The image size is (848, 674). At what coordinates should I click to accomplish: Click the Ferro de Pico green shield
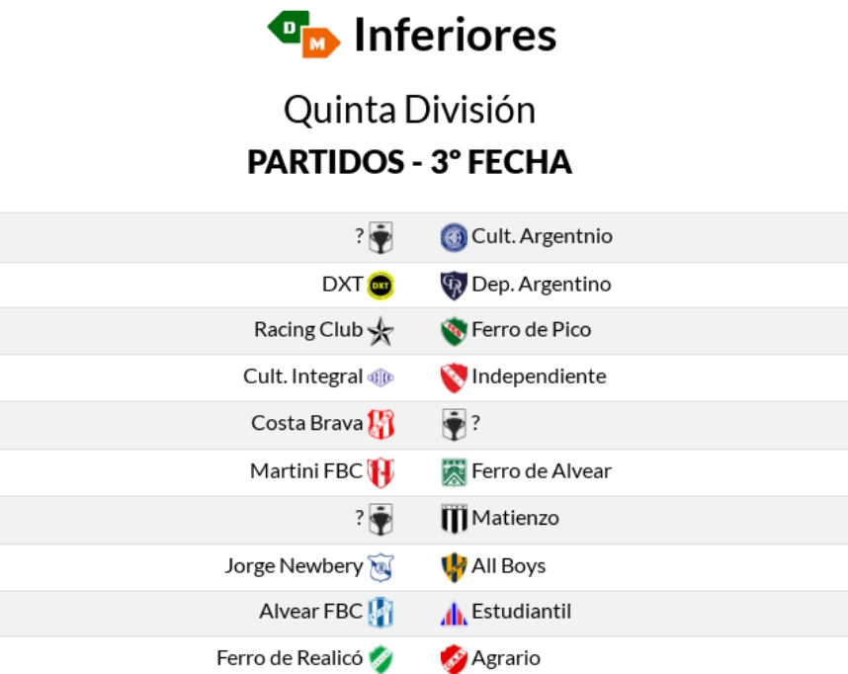[454, 331]
